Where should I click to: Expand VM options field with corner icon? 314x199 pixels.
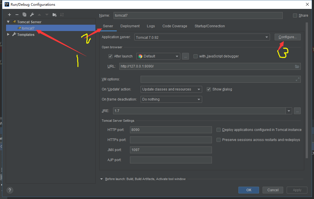[298, 79]
